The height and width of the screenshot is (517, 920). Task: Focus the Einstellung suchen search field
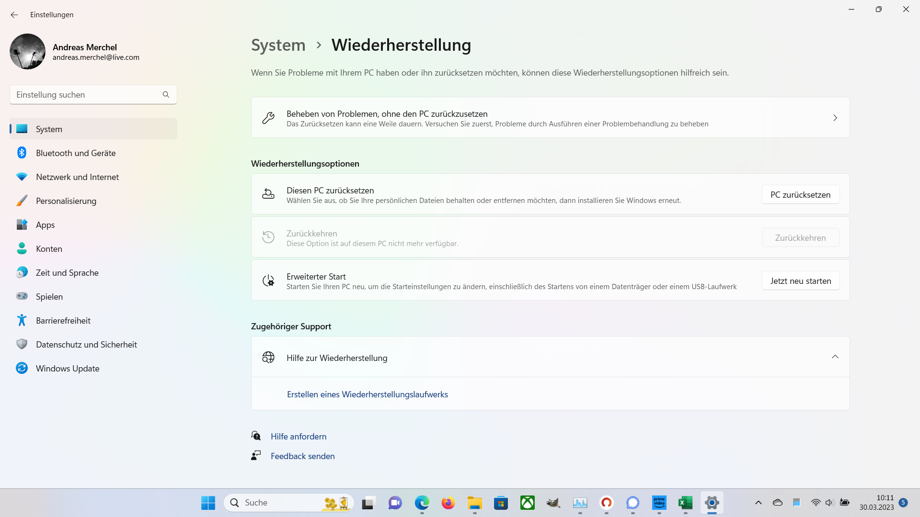(86, 95)
